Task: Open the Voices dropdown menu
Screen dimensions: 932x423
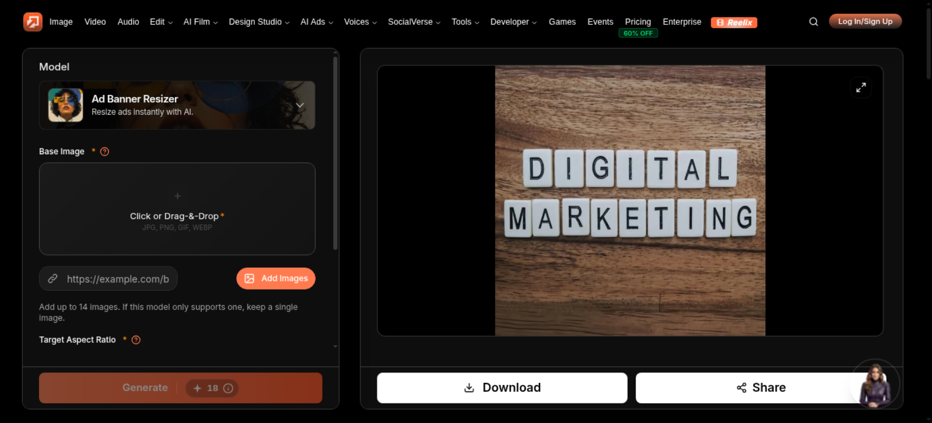Action: tap(360, 22)
